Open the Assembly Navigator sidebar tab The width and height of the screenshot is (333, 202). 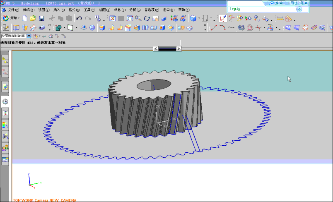click(5, 61)
